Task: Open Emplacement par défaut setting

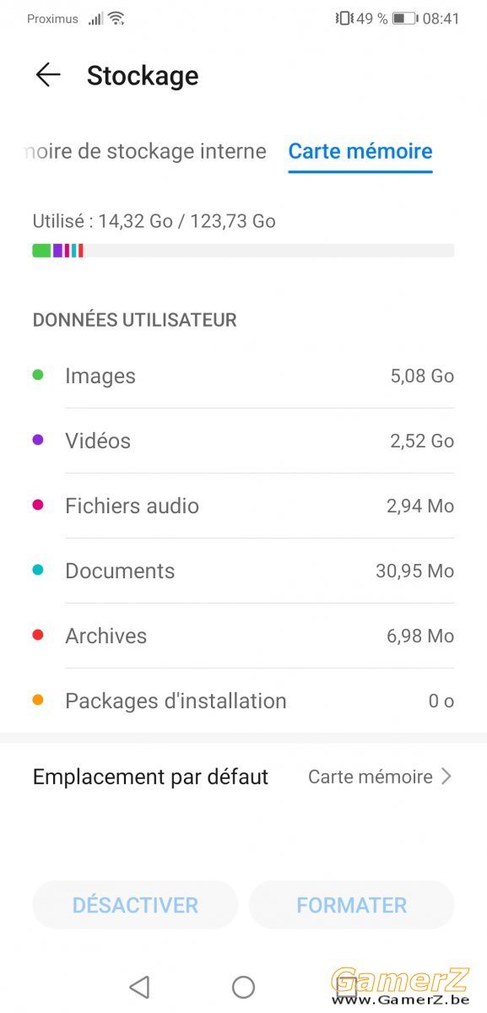Action: pos(243,777)
